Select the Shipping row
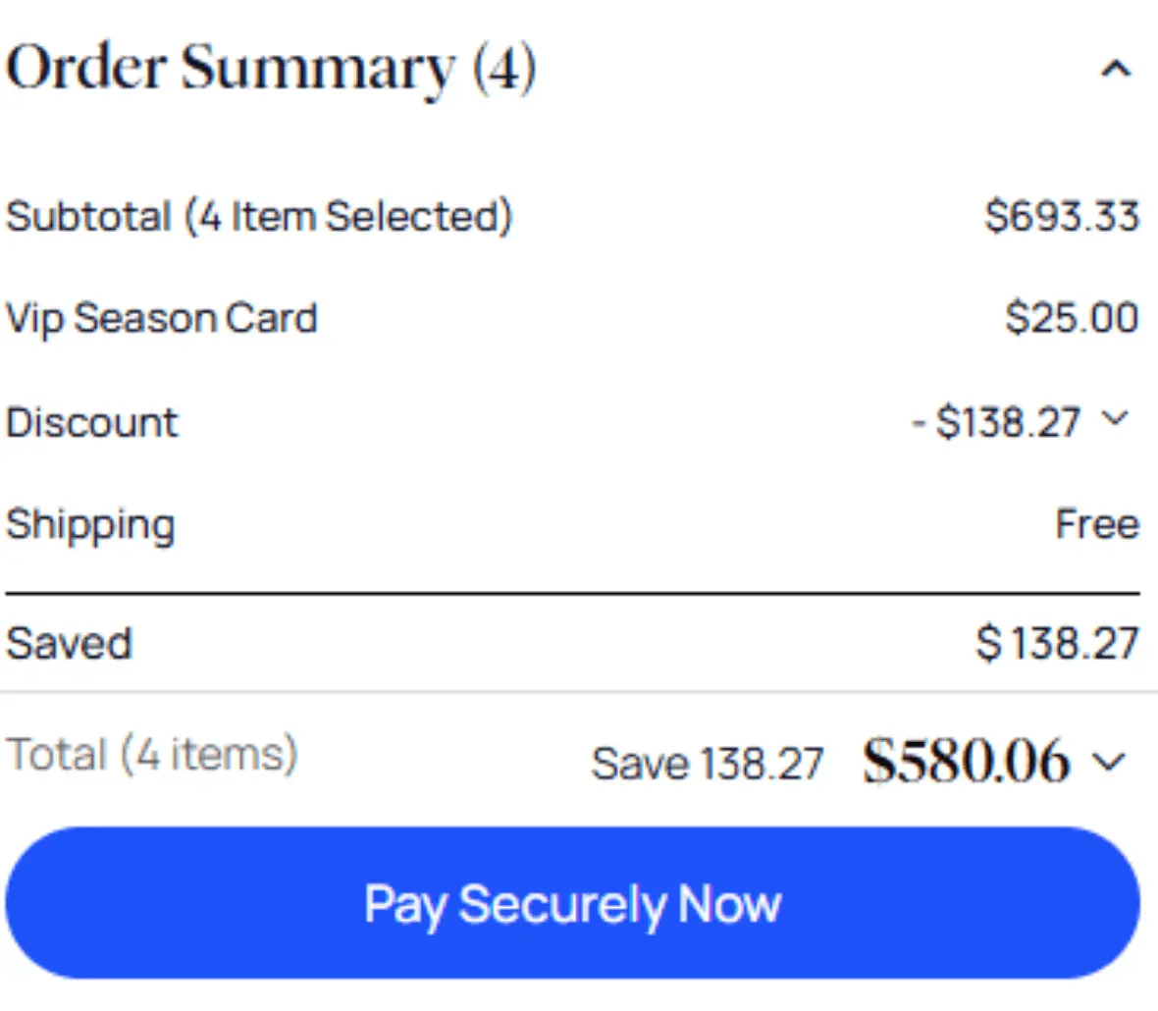Screen dimensions: 1158x1011 [90, 524]
